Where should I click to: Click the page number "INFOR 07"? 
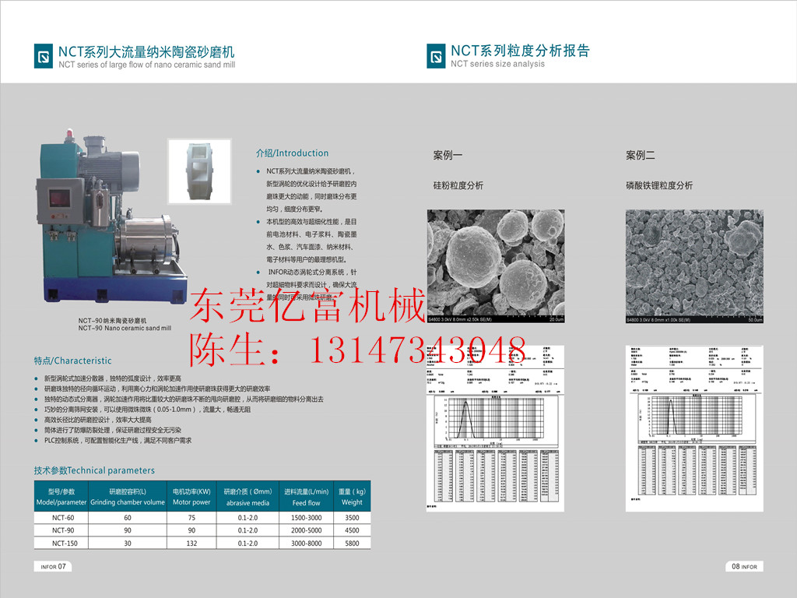[x=54, y=567]
